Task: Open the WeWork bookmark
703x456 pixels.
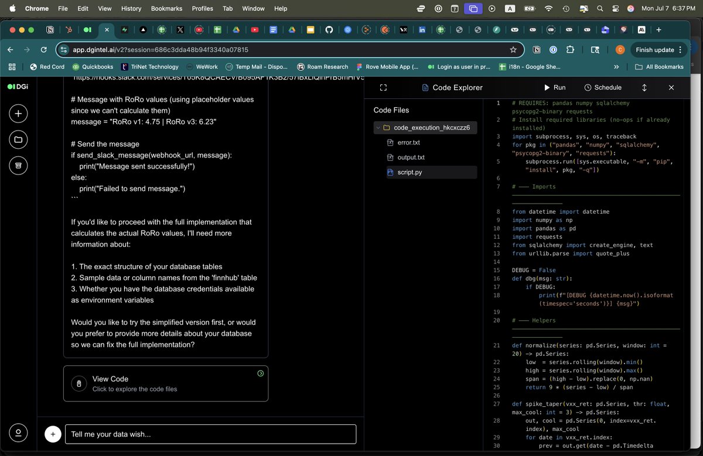Action: pos(202,67)
